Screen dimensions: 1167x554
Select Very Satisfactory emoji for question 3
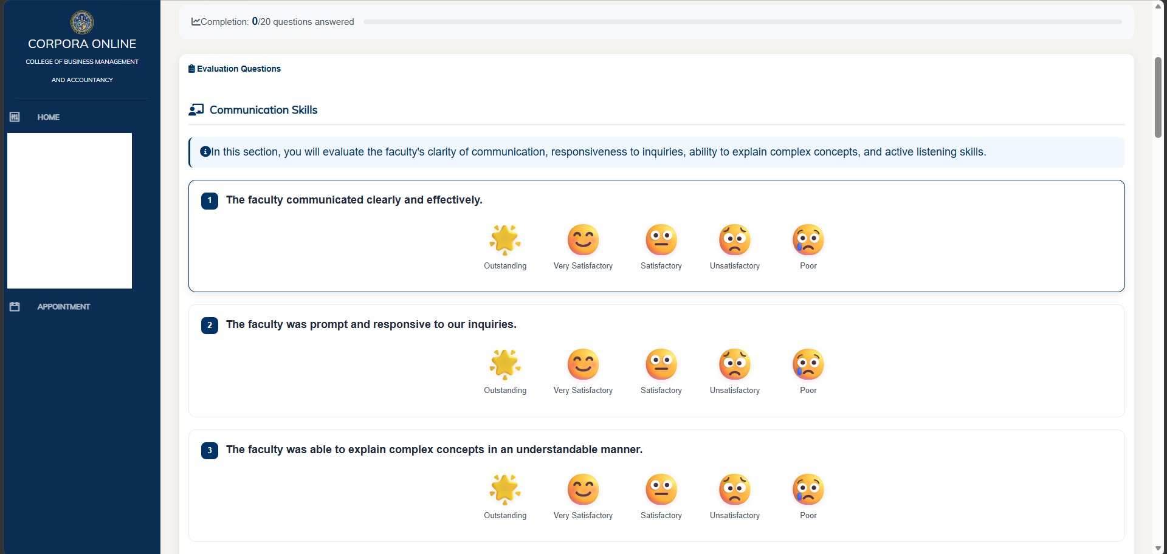coord(583,489)
